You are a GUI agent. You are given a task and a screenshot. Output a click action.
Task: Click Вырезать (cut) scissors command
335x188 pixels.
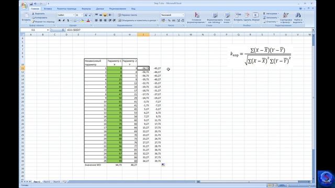(38, 14)
